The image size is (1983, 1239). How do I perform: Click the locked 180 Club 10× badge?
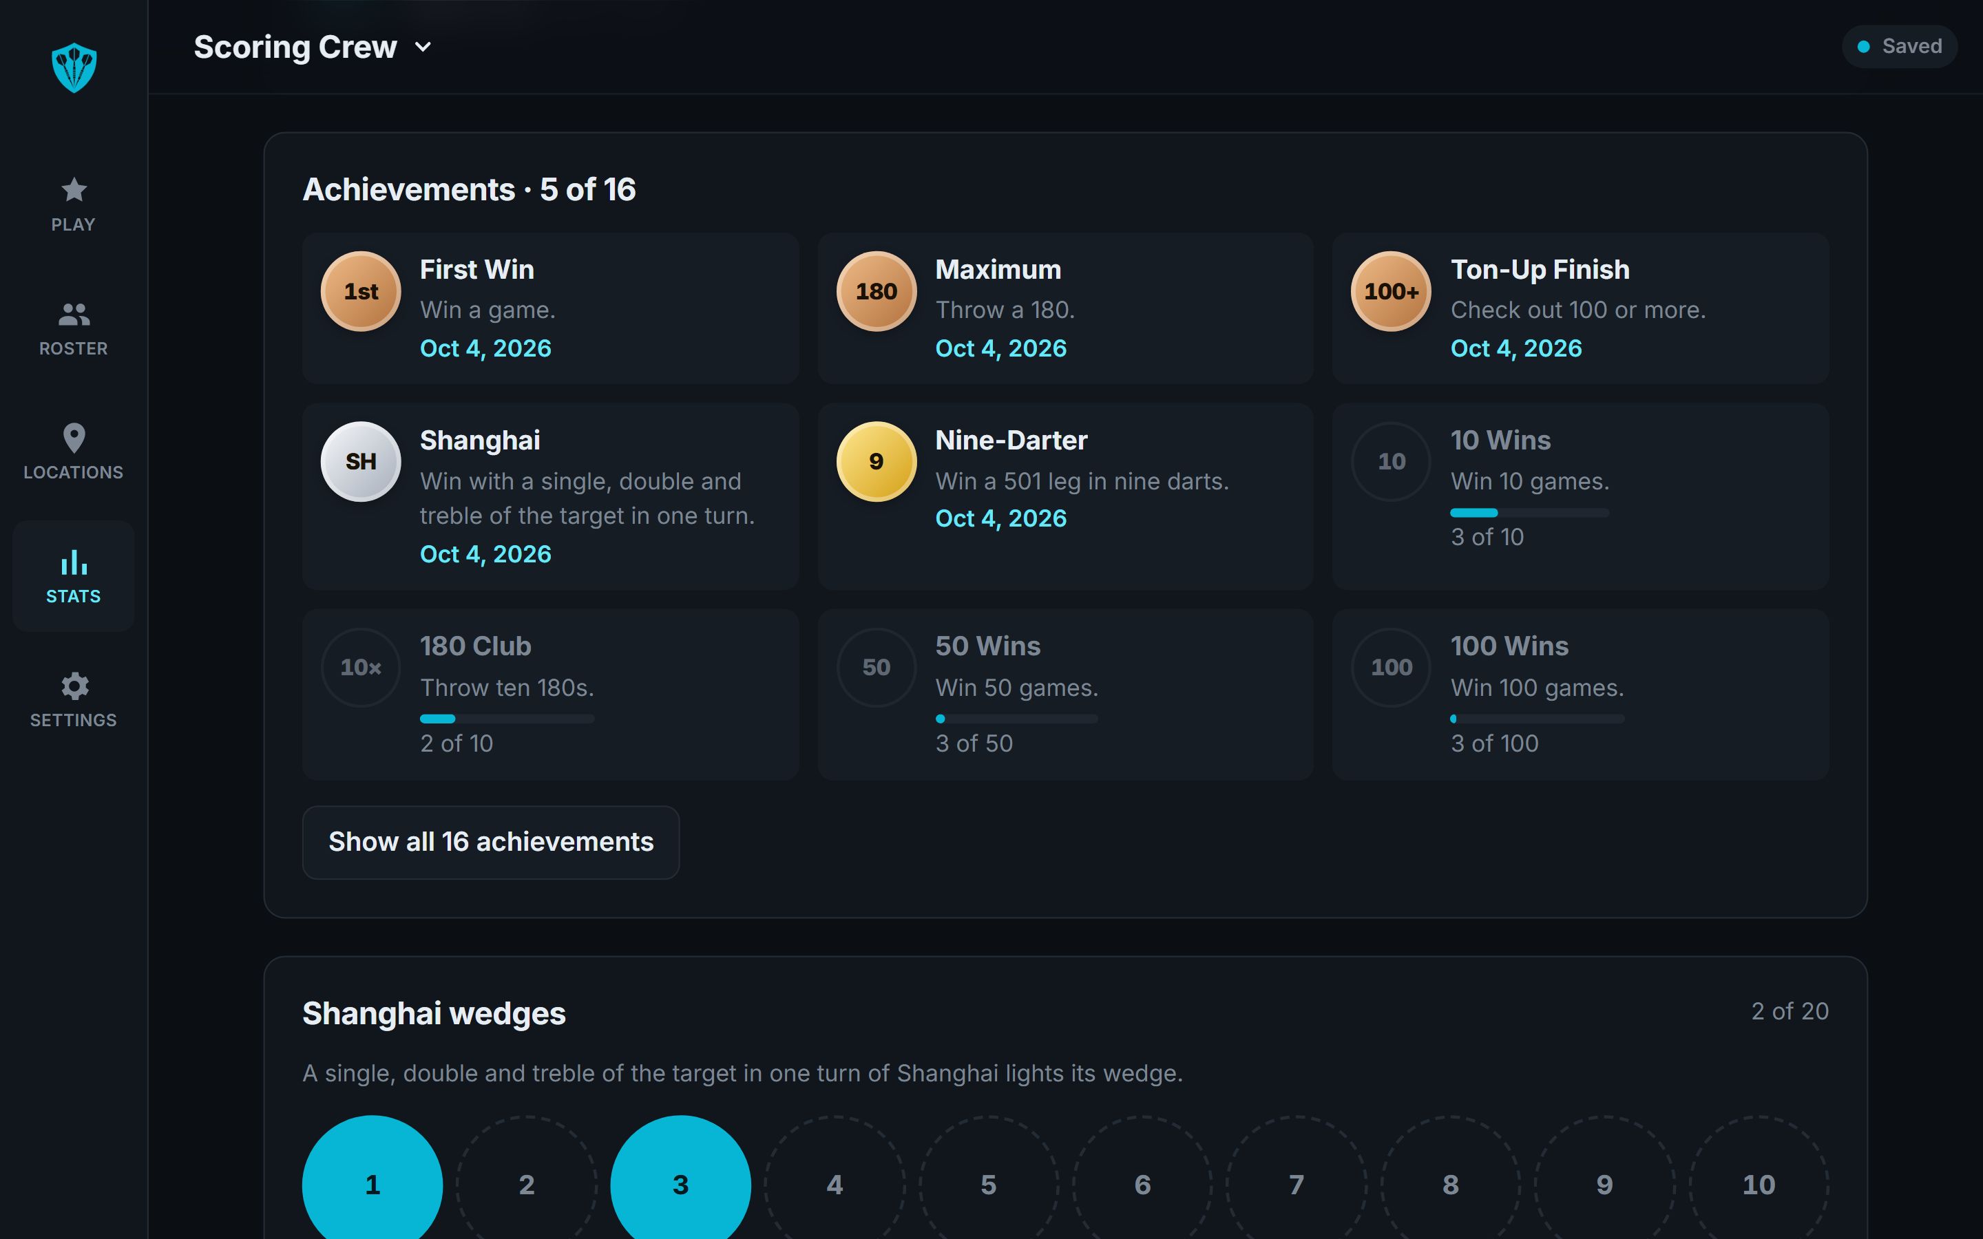361,667
